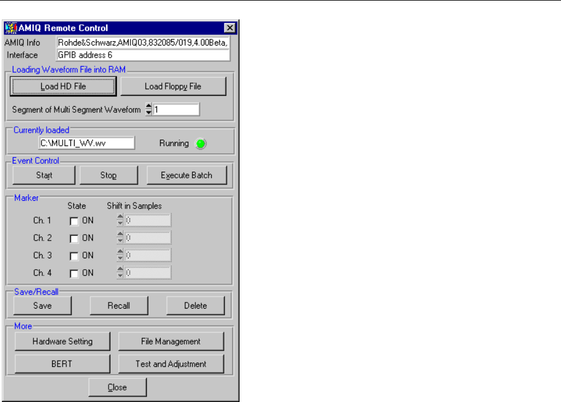
Task: Click the 'Ch. 4' marker label
Action: (x=42, y=273)
